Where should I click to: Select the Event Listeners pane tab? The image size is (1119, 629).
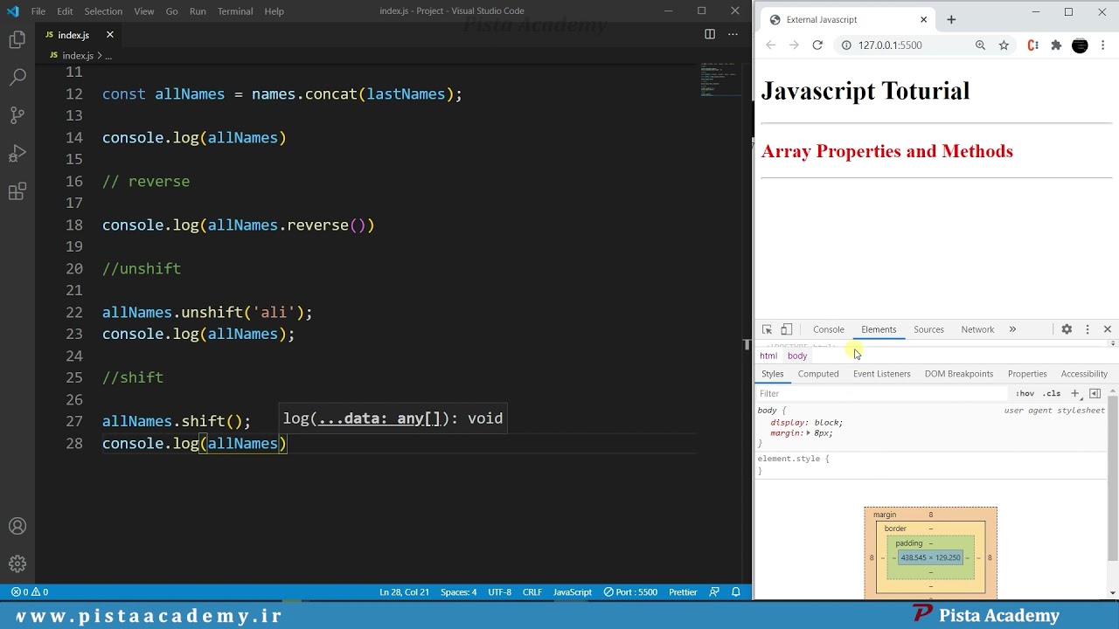point(881,374)
